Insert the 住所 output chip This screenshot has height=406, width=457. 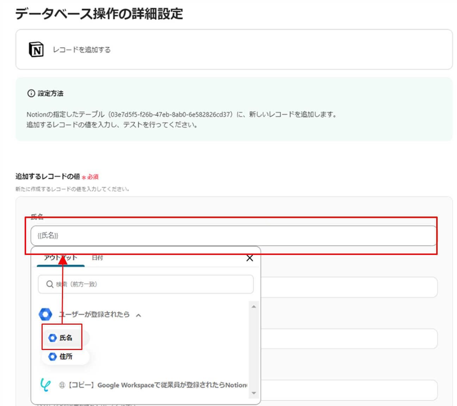65,357
